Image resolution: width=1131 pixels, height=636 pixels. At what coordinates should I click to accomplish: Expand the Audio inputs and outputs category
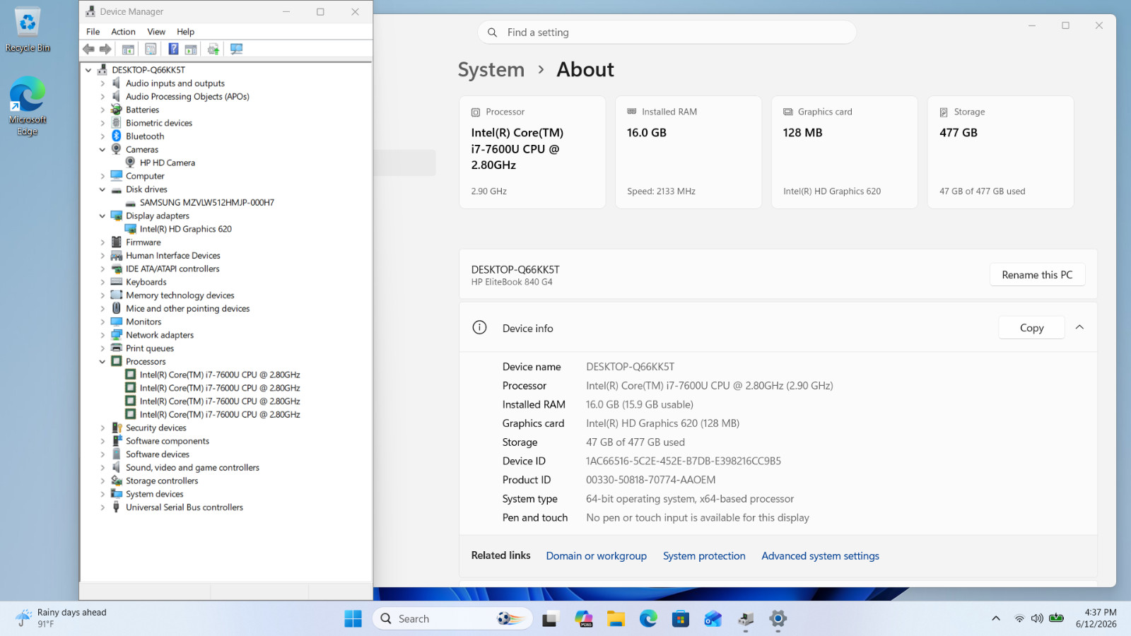(x=102, y=83)
